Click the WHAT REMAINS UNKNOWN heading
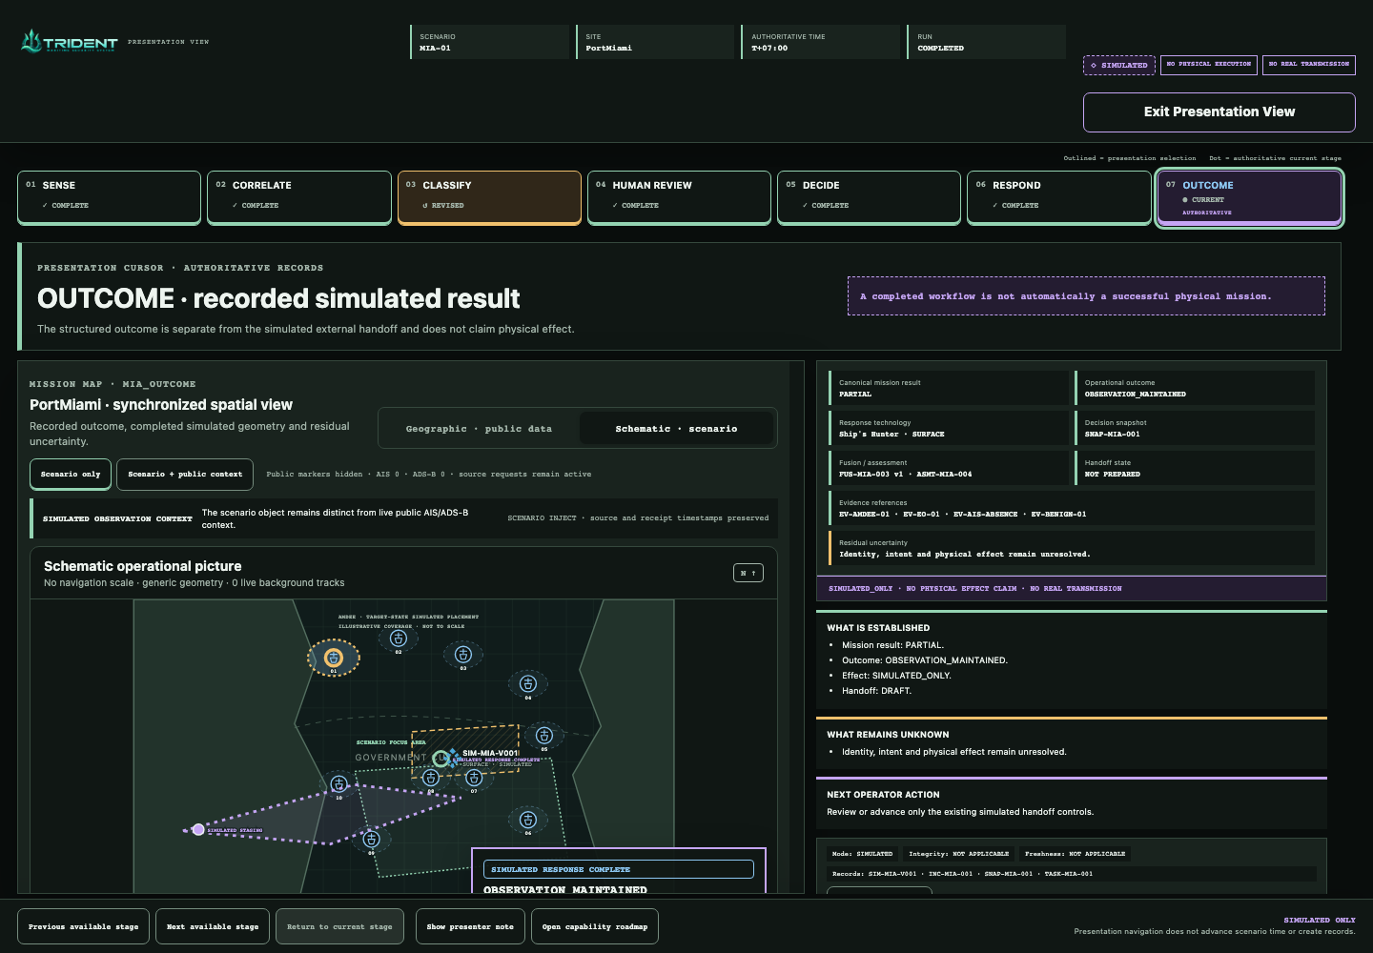1373x953 pixels. (x=888, y=735)
